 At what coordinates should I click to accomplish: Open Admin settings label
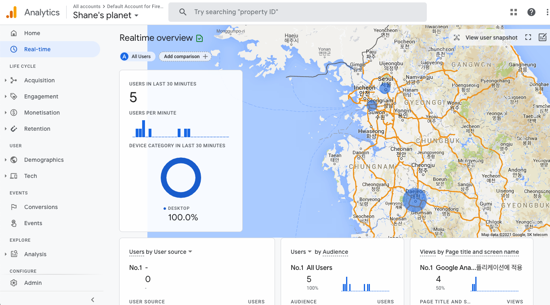tap(33, 283)
